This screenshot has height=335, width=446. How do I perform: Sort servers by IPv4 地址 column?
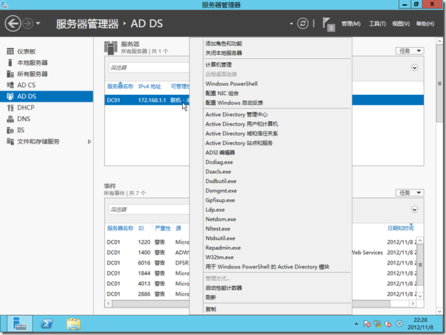click(150, 86)
